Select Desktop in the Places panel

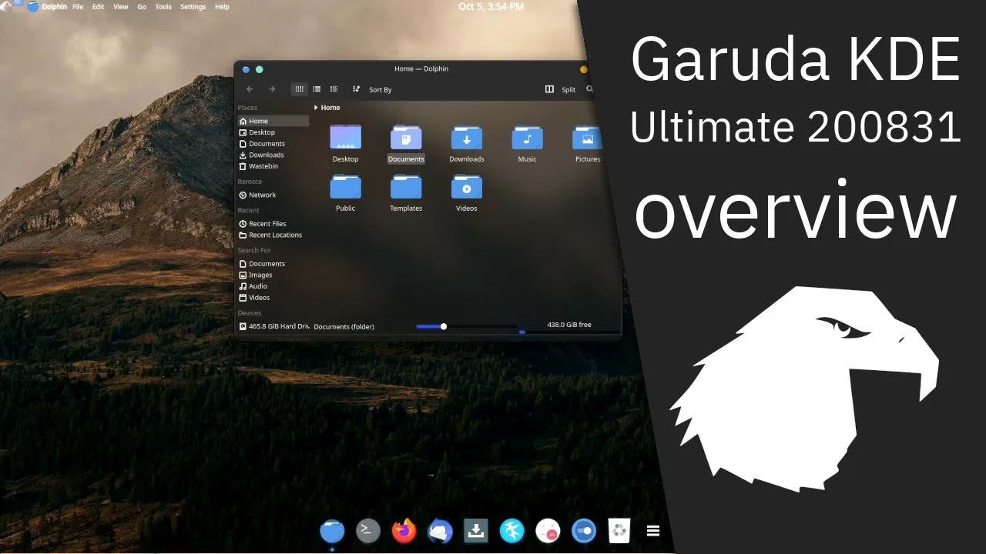click(273, 132)
